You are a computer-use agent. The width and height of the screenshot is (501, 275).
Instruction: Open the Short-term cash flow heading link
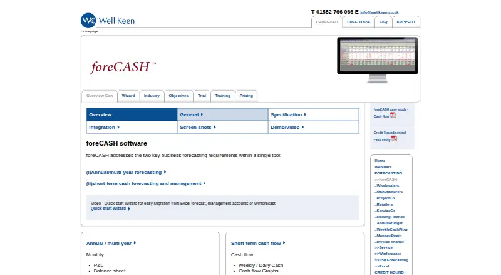click(x=258, y=243)
